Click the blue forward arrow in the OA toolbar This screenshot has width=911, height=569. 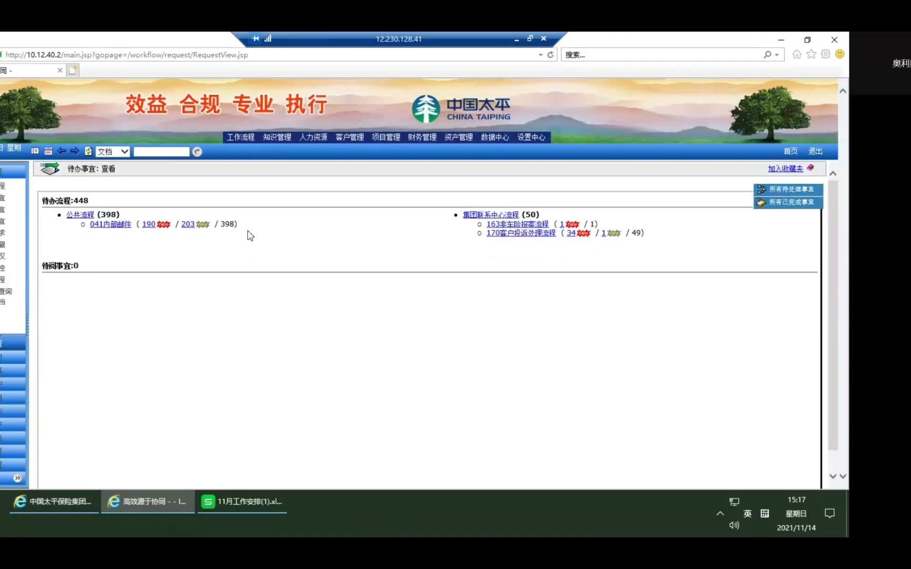[x=75, y=151]
